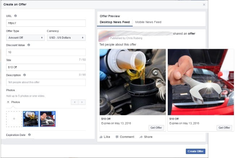Click 'Published by Chris Ruberg' text
Viewport: 235px width, 158px height.
126,38
